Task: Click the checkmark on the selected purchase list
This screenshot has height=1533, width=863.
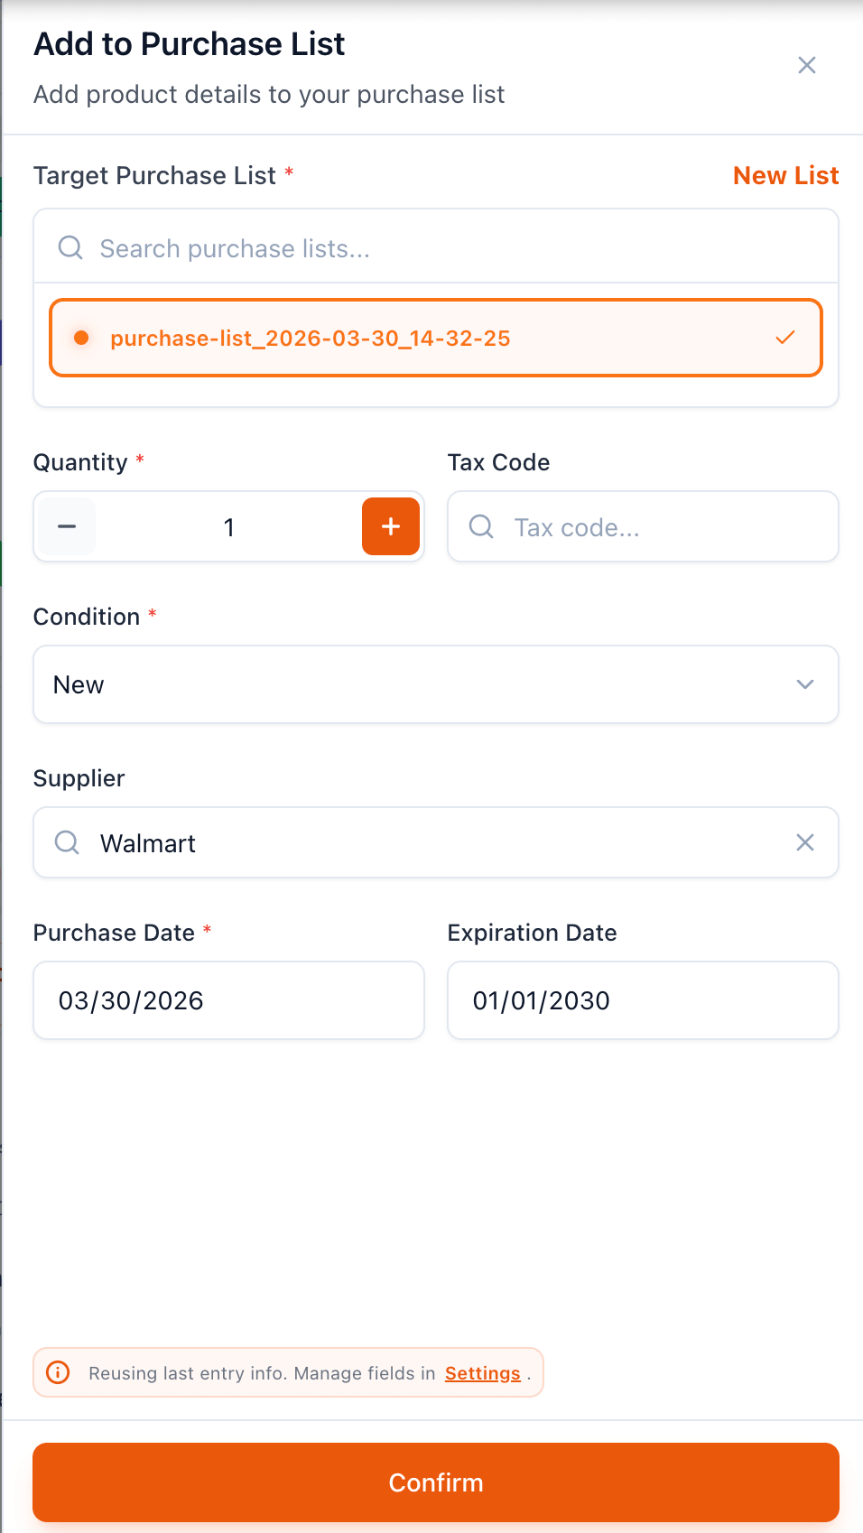Action: (x=784, y=338)
